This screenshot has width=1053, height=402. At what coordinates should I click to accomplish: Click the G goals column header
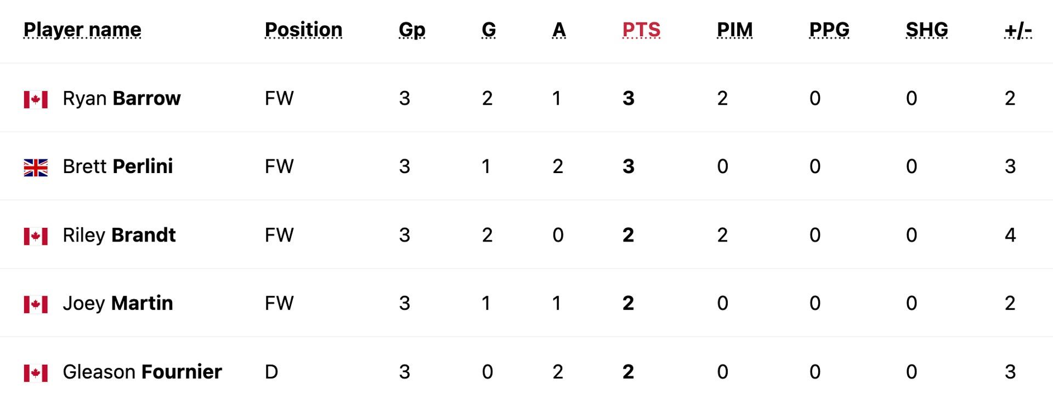pos(489,30)
